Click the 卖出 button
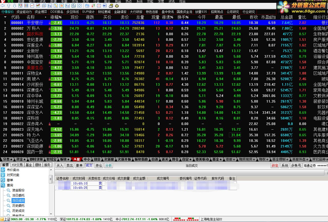Screen dimensions: 328x222 click(x=70, y=165)
